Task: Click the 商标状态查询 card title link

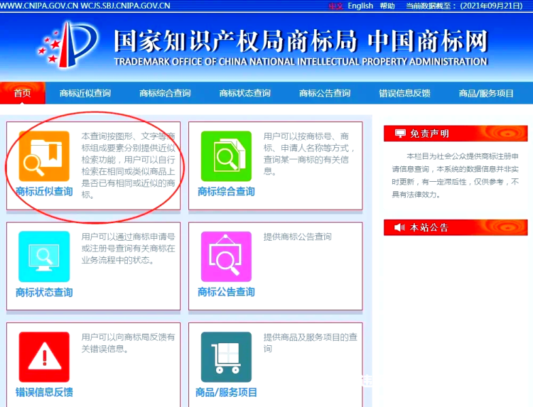Action: point(44,292)
